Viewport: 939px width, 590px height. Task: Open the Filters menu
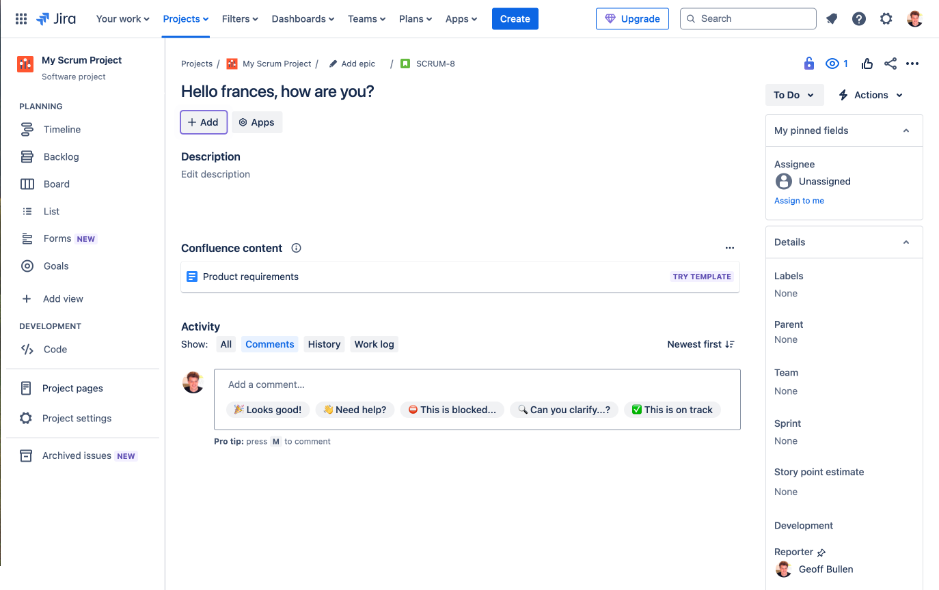pyautogui.click(x=240, y=19)
